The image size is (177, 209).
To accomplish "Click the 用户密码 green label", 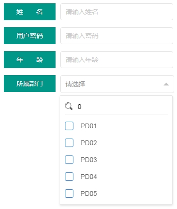I will [30, 36].
